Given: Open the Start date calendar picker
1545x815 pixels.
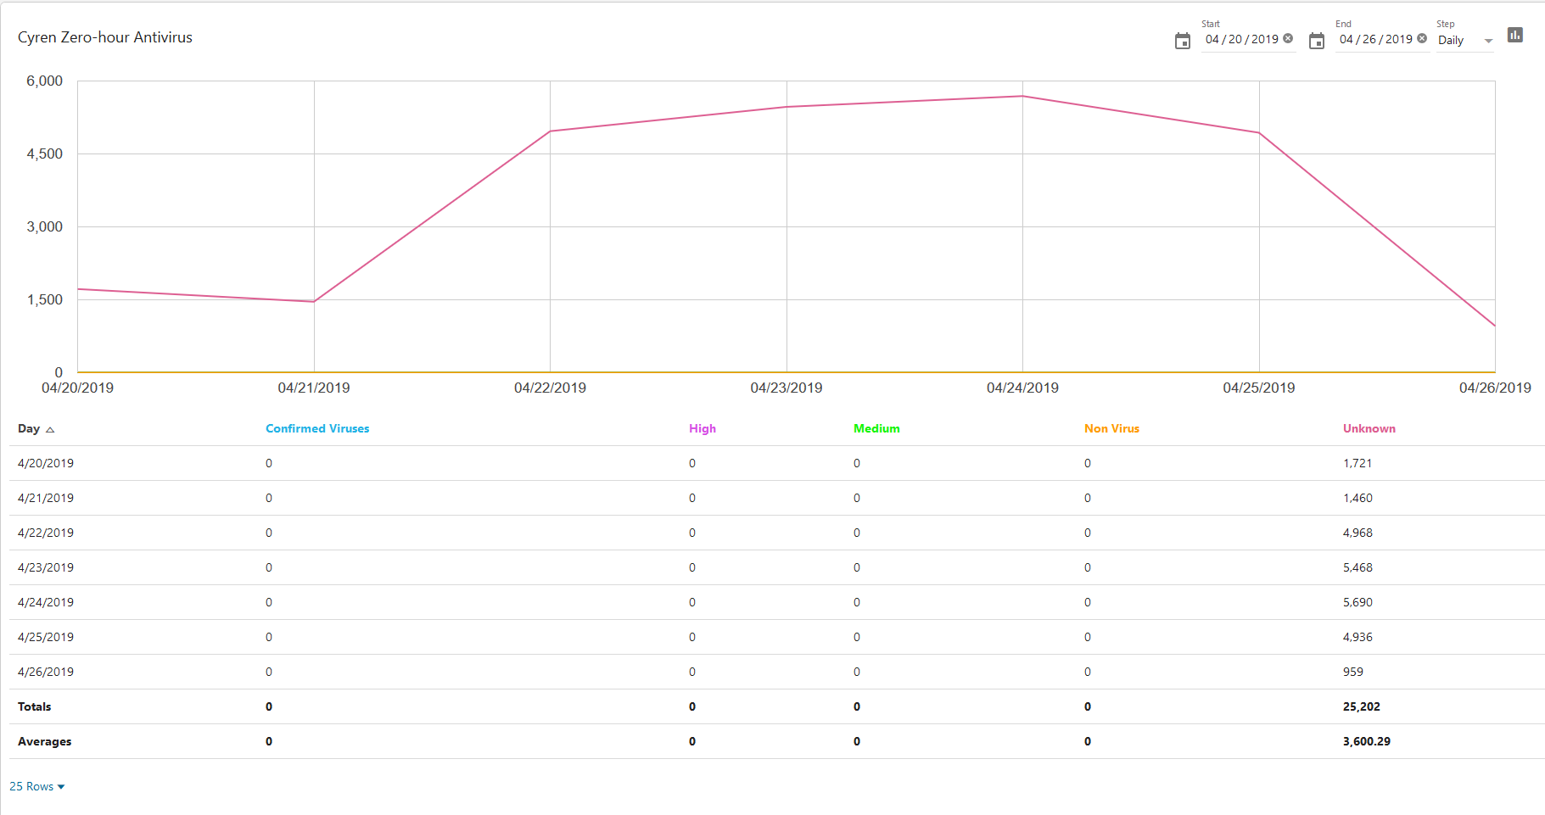Looking at the screenshot, I should 1182,41.
